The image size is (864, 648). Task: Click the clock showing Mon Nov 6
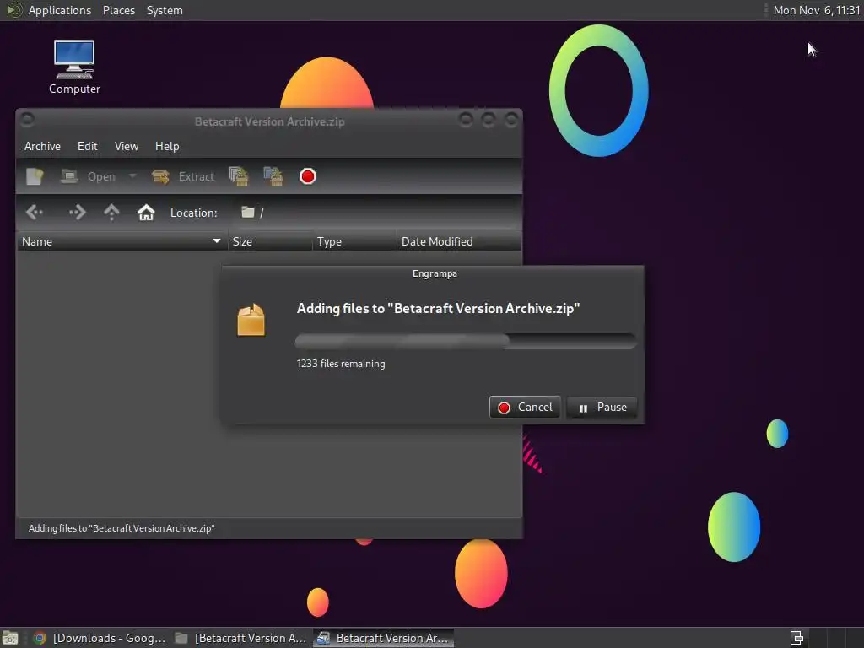point(816,10)
